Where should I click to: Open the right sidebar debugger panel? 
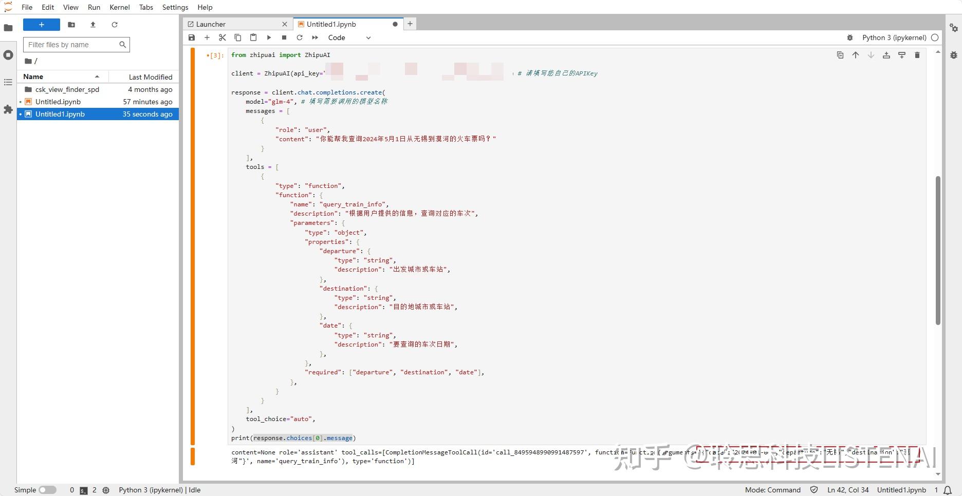954,55
